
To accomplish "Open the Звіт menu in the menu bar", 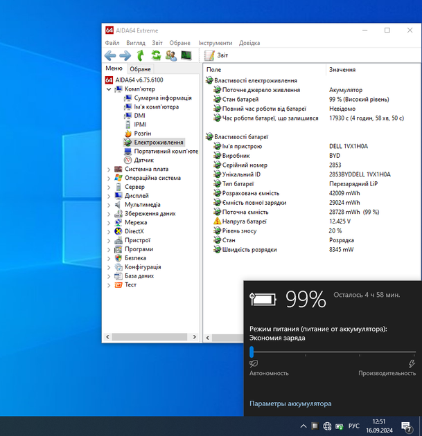I will point(157,43).
